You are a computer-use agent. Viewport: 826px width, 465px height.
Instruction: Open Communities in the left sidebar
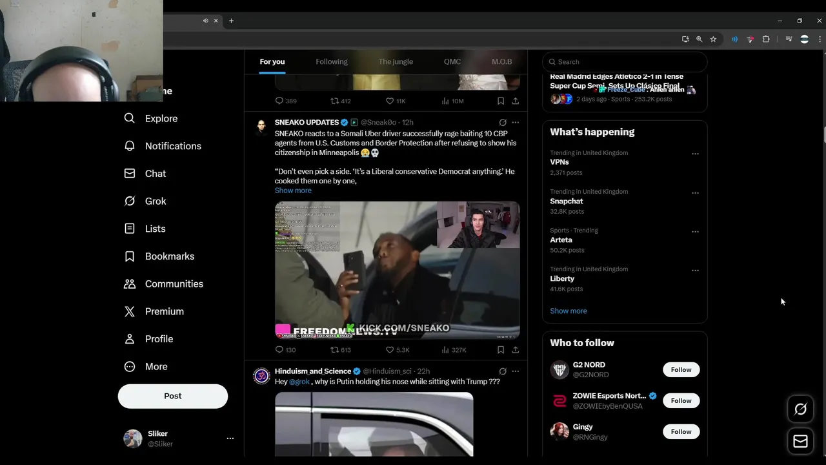click(x=163, y=284)
